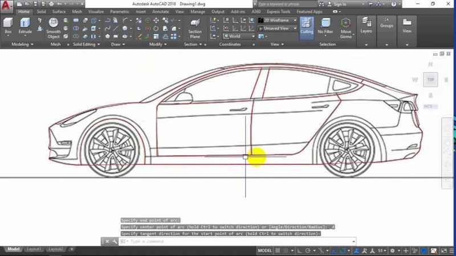Open the Unsaved View dropdown

click(278, 28)
